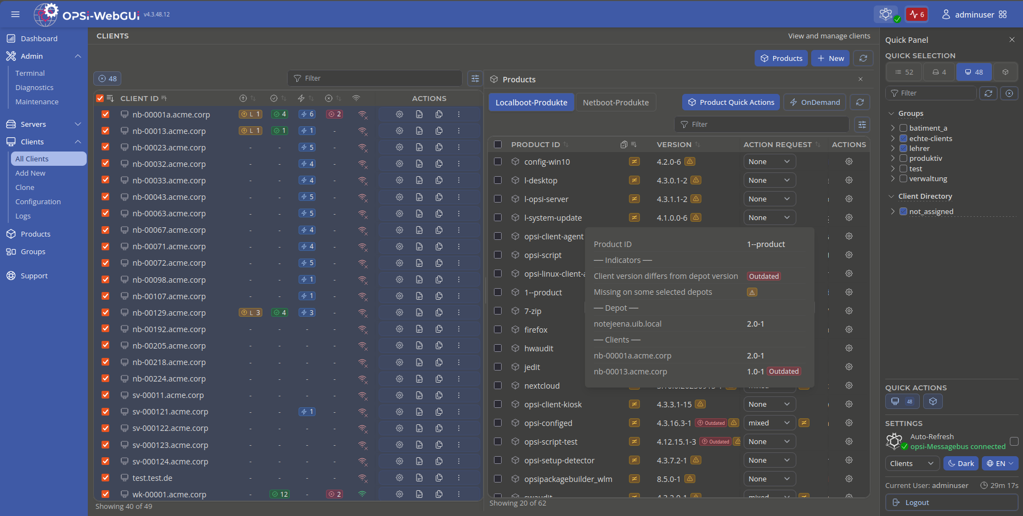This screenshot has height=516, width=1023.
Task: Click the copy icon for nb-00023.acme.corp
Action: pyautogui.click(x=439, y=147)
